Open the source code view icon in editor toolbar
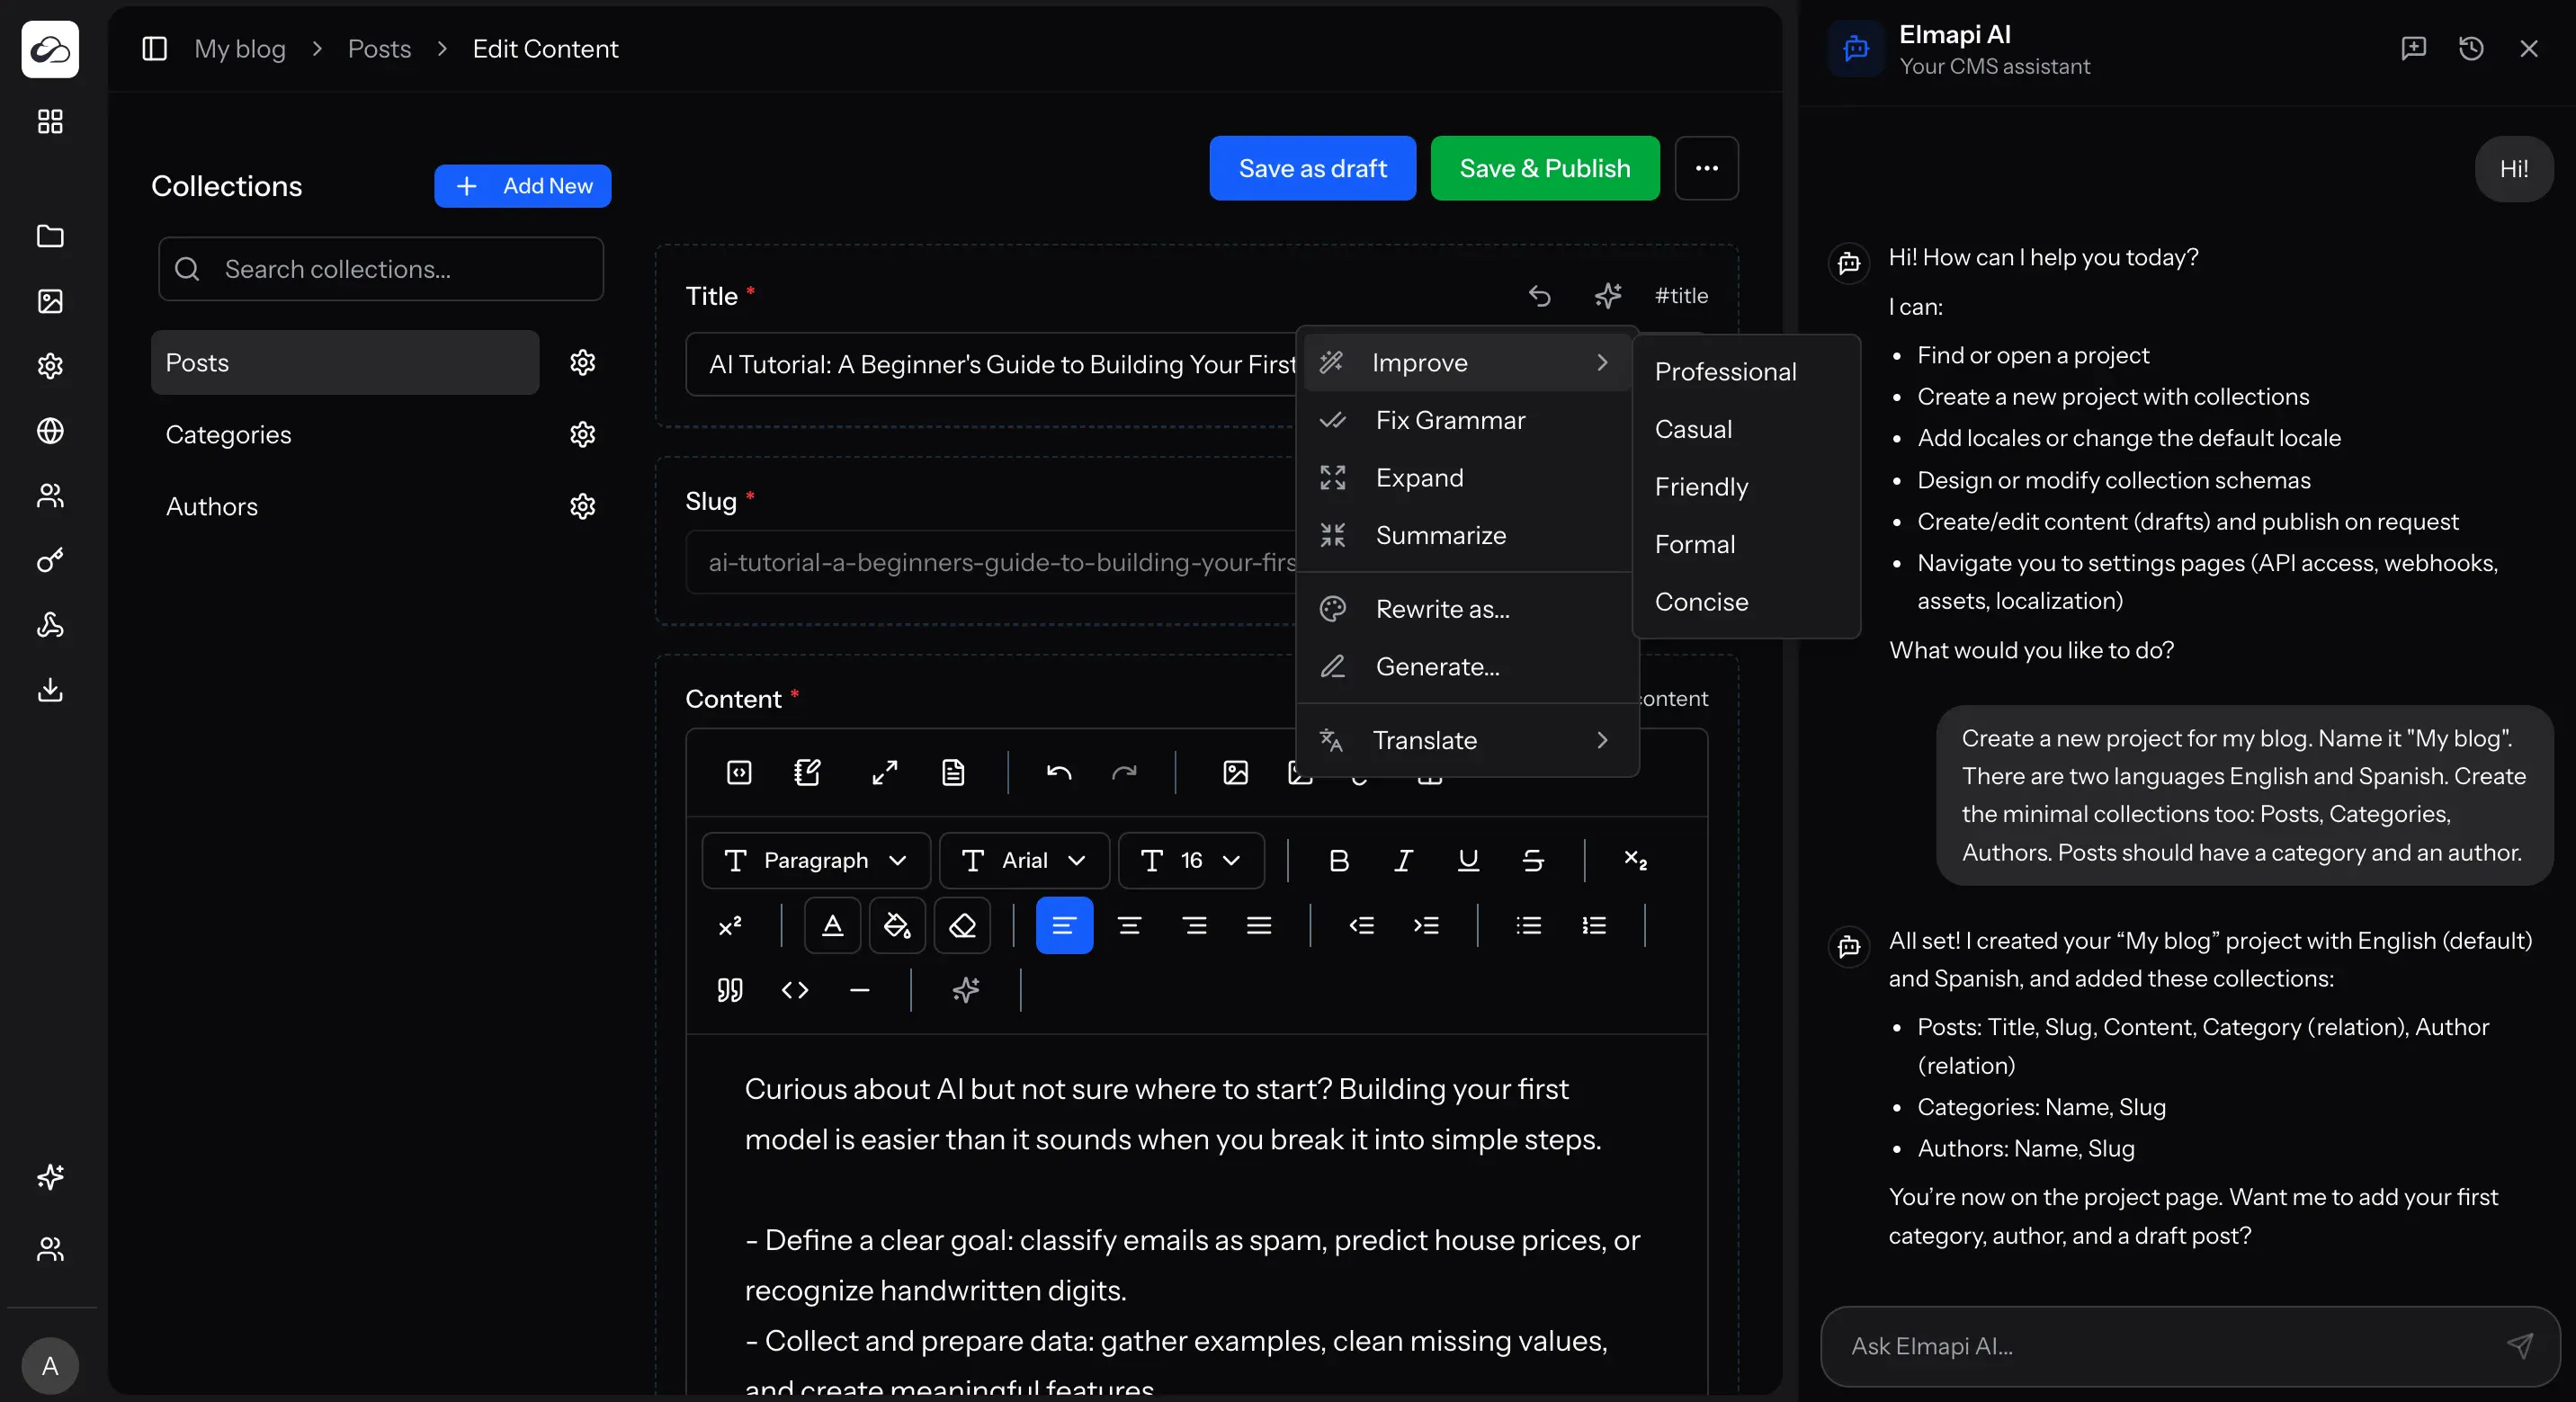 tap(739, 772)
